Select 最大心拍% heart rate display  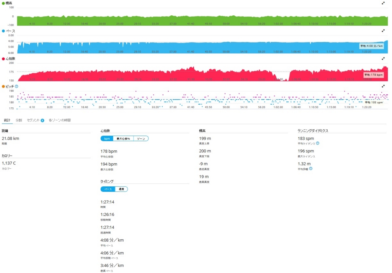[x=123, y=138]
